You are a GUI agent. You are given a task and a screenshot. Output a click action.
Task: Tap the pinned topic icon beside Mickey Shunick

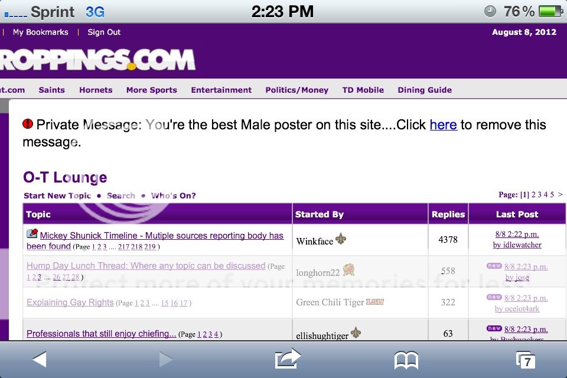32,233
